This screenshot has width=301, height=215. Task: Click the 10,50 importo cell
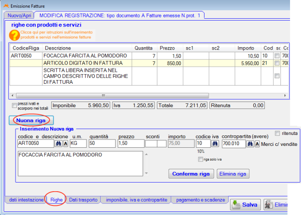(248, 56)
